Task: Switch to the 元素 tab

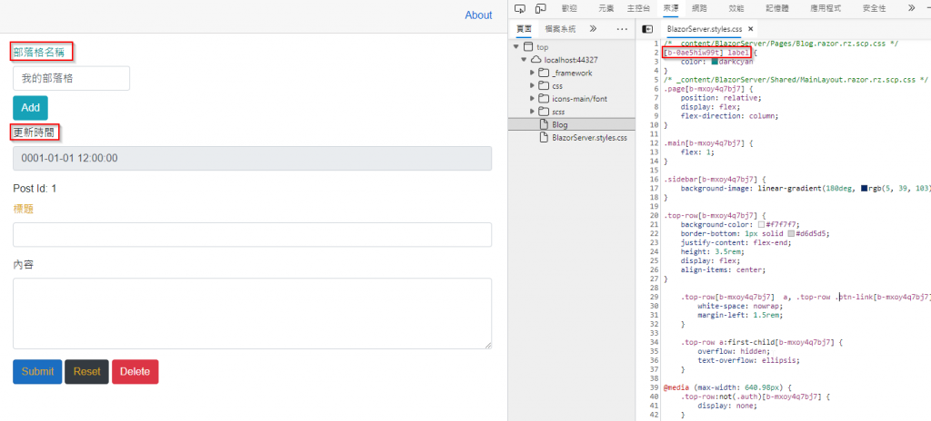Action: (x=606, y=8)
